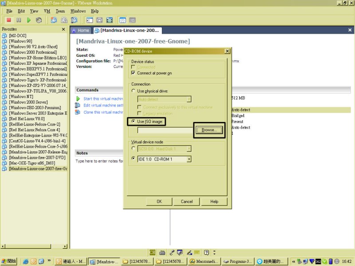Toggle the sidebar view toolbar icon
This screenshot has height=266, width=355.
pos(90,20)
